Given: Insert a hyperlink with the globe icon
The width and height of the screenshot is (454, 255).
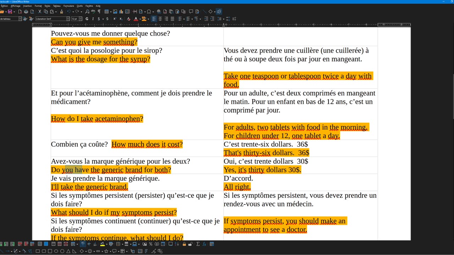Looking at the screenshot, I should (x=159, y=12).
